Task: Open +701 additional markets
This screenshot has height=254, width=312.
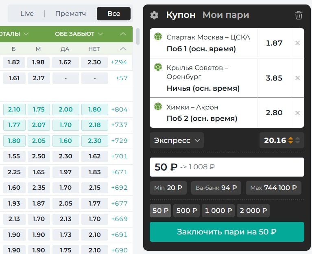Action: pos(119,156)
